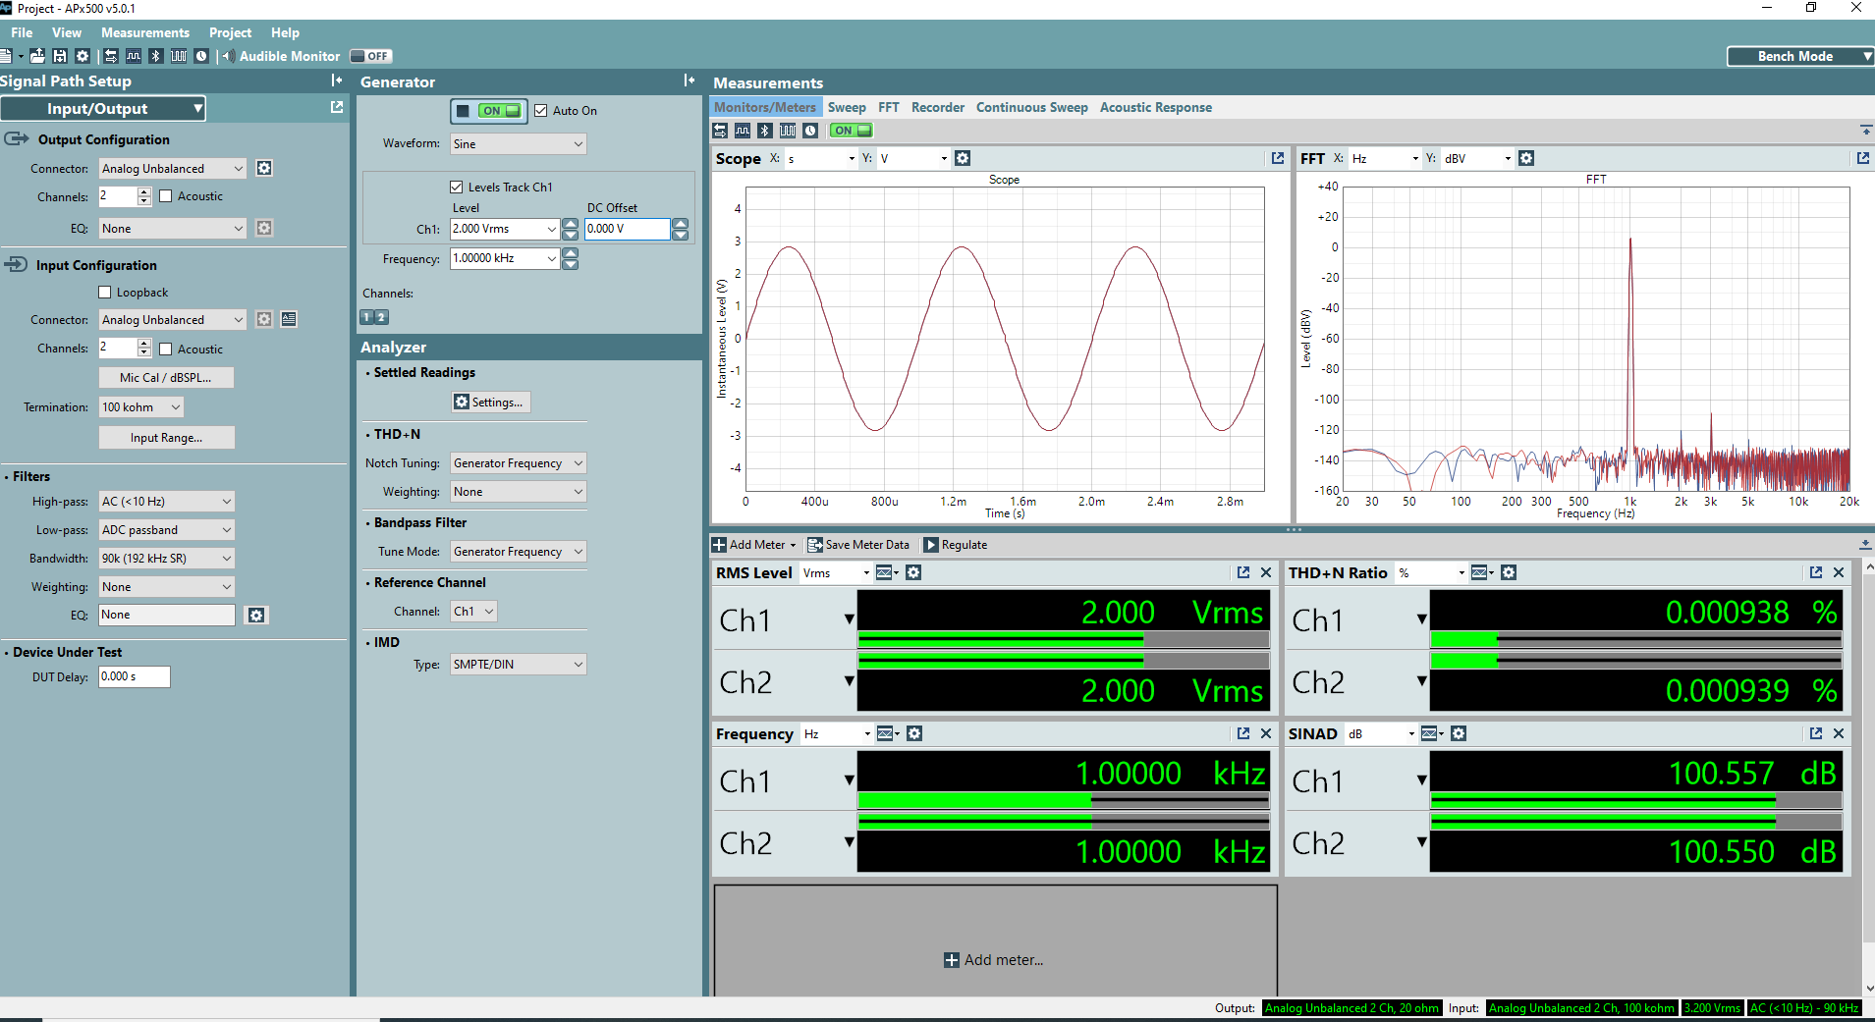The height and width of the screenshot is (1022, 1875).
Task: Click Add Meter button
Action: pos(754,545)
